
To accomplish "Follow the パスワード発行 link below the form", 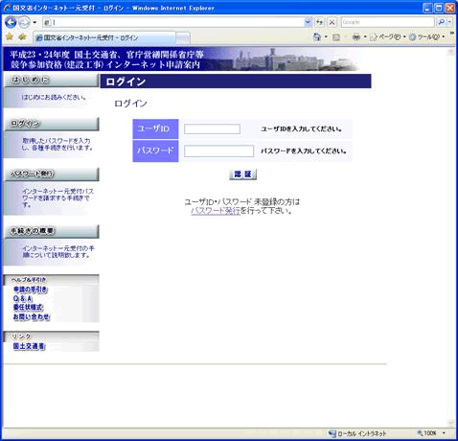I will click(216, 211).
